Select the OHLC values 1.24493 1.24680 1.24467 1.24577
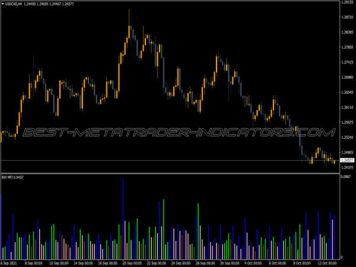 click(x=49, y=4)
